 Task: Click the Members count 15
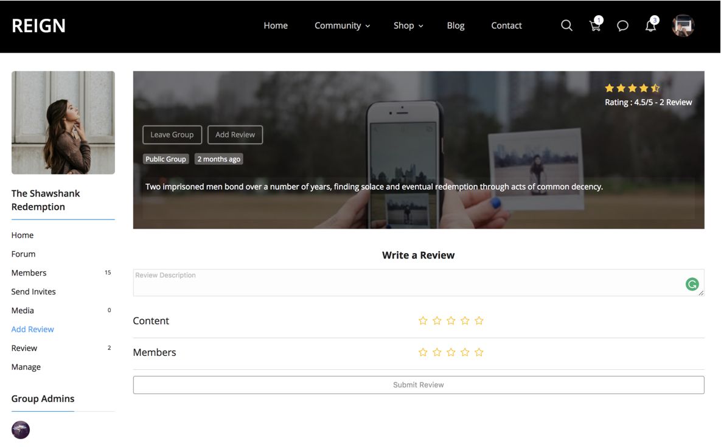[x=108, y=272]
